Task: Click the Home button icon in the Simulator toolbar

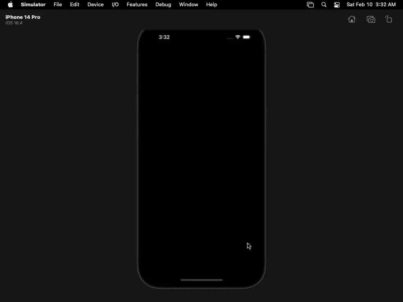Action: [351, 19]
